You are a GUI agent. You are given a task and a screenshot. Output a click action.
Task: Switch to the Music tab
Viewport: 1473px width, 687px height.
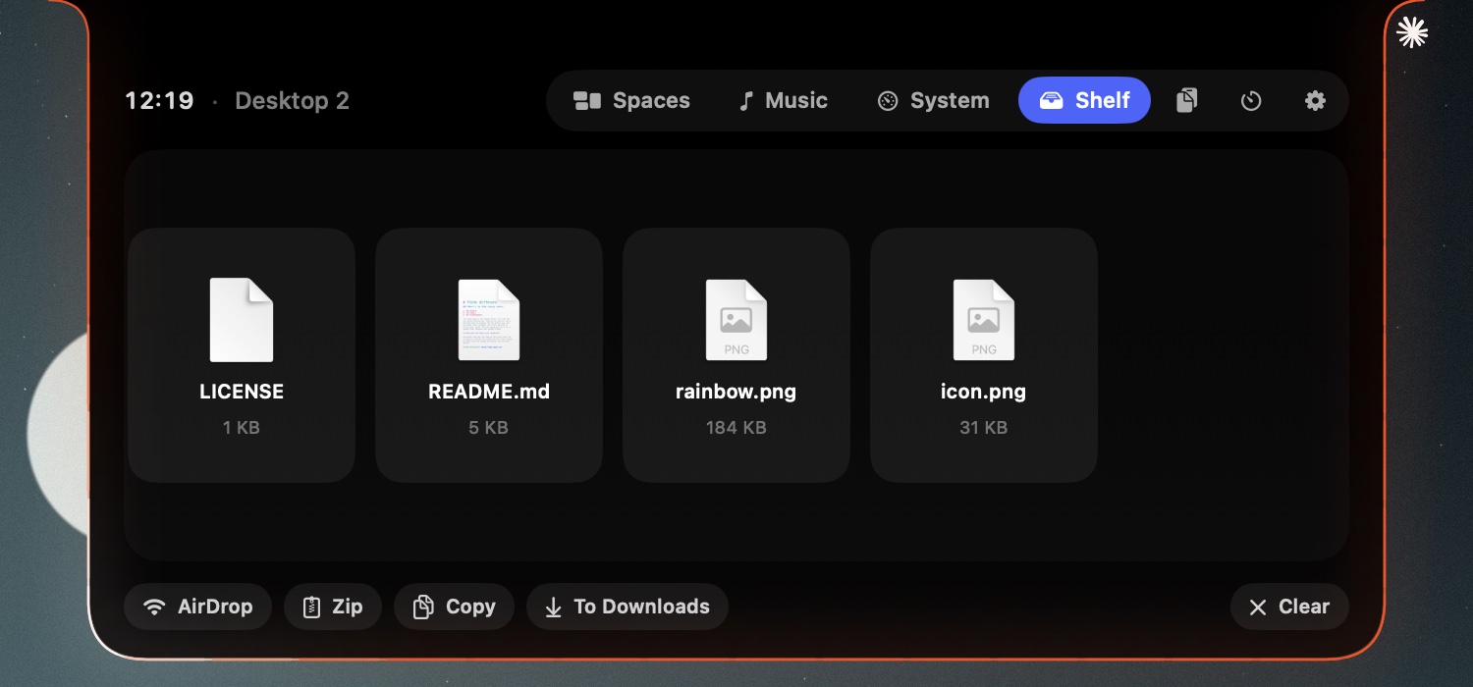pyautogui.click(x=783, y=100)
